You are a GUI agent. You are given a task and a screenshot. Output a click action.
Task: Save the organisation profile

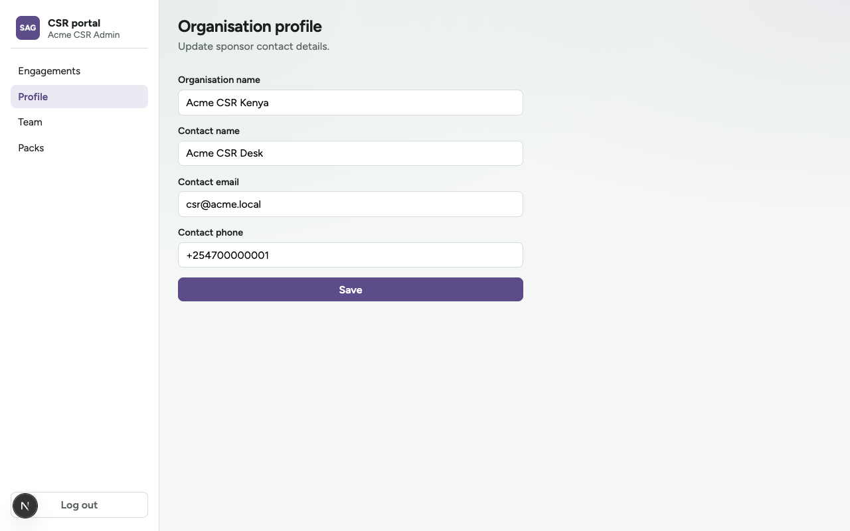[x=351, y=289]
